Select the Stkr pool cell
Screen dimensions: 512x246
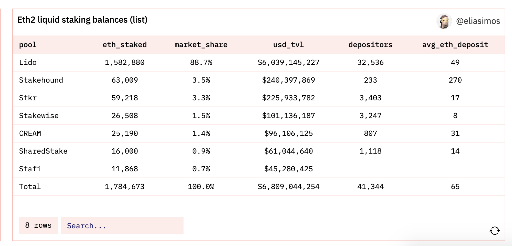point(28,98)
